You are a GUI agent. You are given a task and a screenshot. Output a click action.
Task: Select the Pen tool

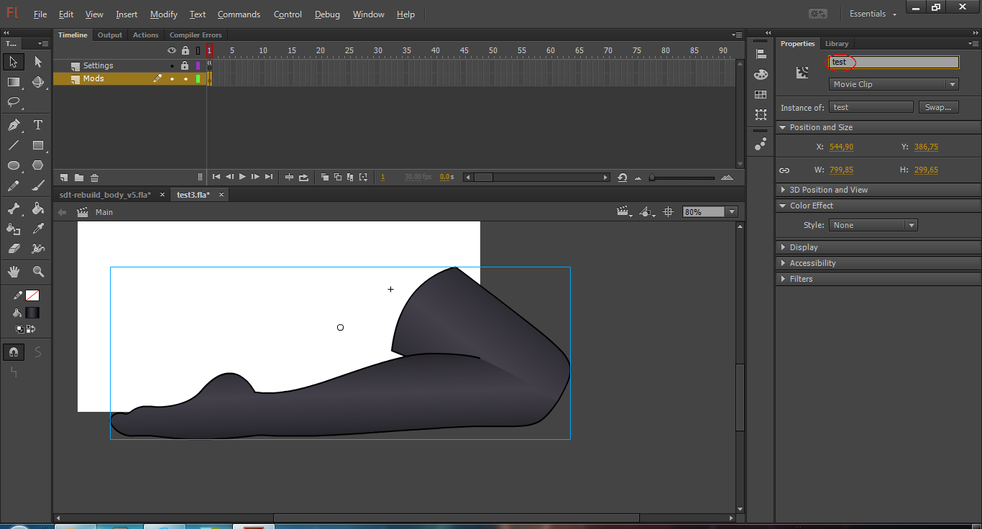point(13,125)
